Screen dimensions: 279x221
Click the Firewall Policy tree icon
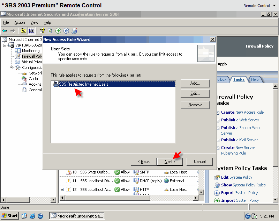pos(18,56)
